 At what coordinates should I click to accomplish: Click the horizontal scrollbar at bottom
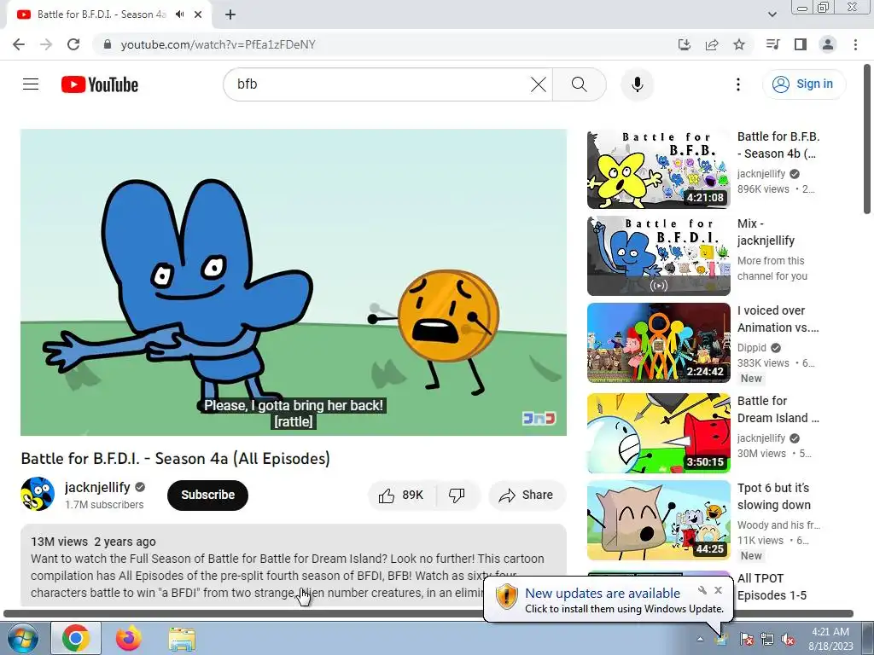428,614
